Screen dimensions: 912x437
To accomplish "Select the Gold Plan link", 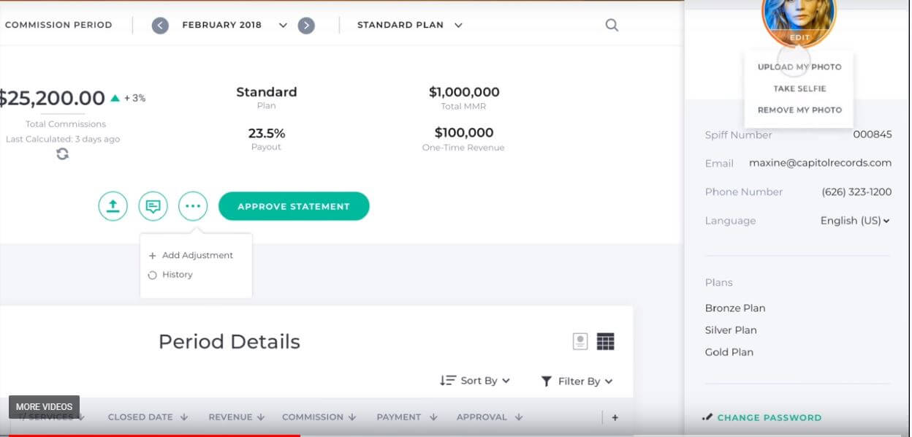I will (x=729, y=352).
